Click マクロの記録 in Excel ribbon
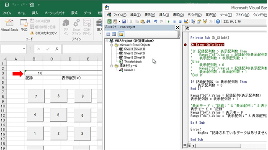Image resolution: width=268 pixels, height=150 pixels. (40, 21)
